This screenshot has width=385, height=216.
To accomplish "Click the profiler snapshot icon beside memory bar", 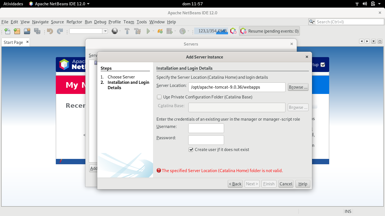I will coord(233,31).
